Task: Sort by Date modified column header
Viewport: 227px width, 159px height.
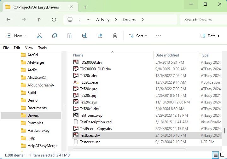Action: tap(167, 55)
